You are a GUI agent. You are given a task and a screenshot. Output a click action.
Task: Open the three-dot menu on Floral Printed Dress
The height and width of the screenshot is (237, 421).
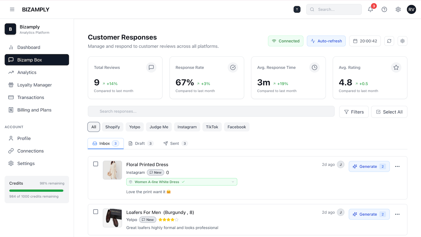point(397,166)
